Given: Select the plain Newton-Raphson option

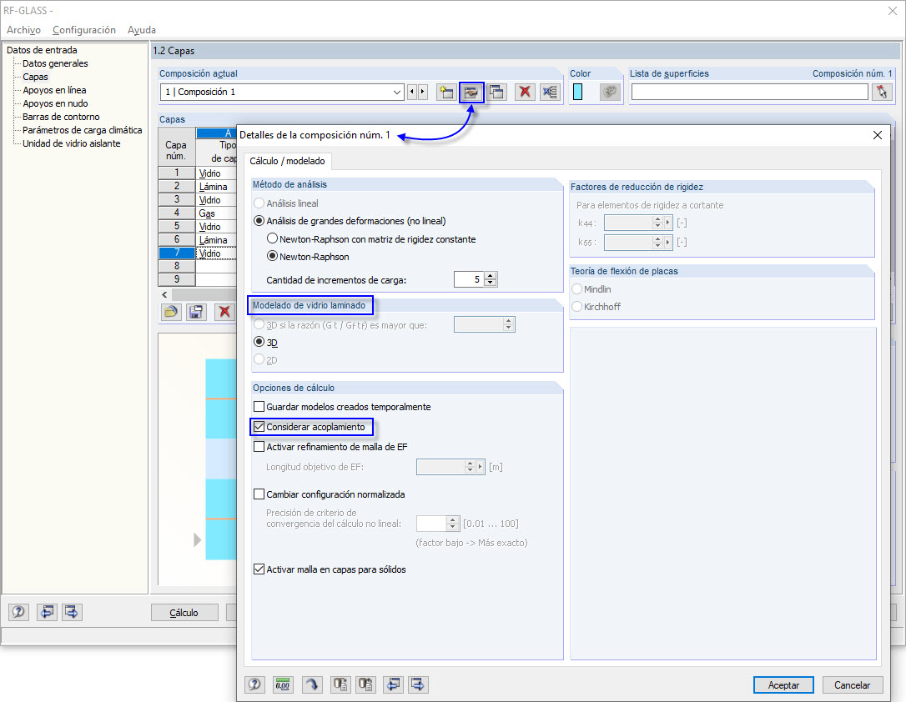Looking at the screenshot, I should tap(308, 256).
